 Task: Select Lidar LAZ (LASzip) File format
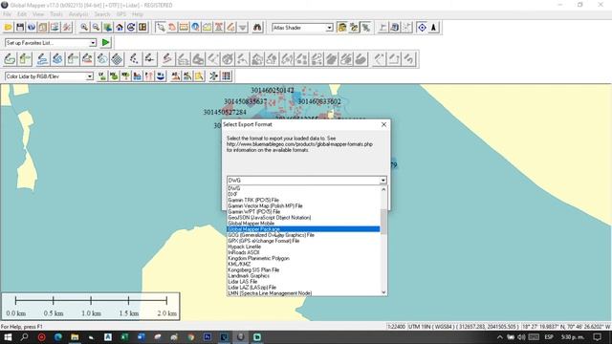(303, 288)
